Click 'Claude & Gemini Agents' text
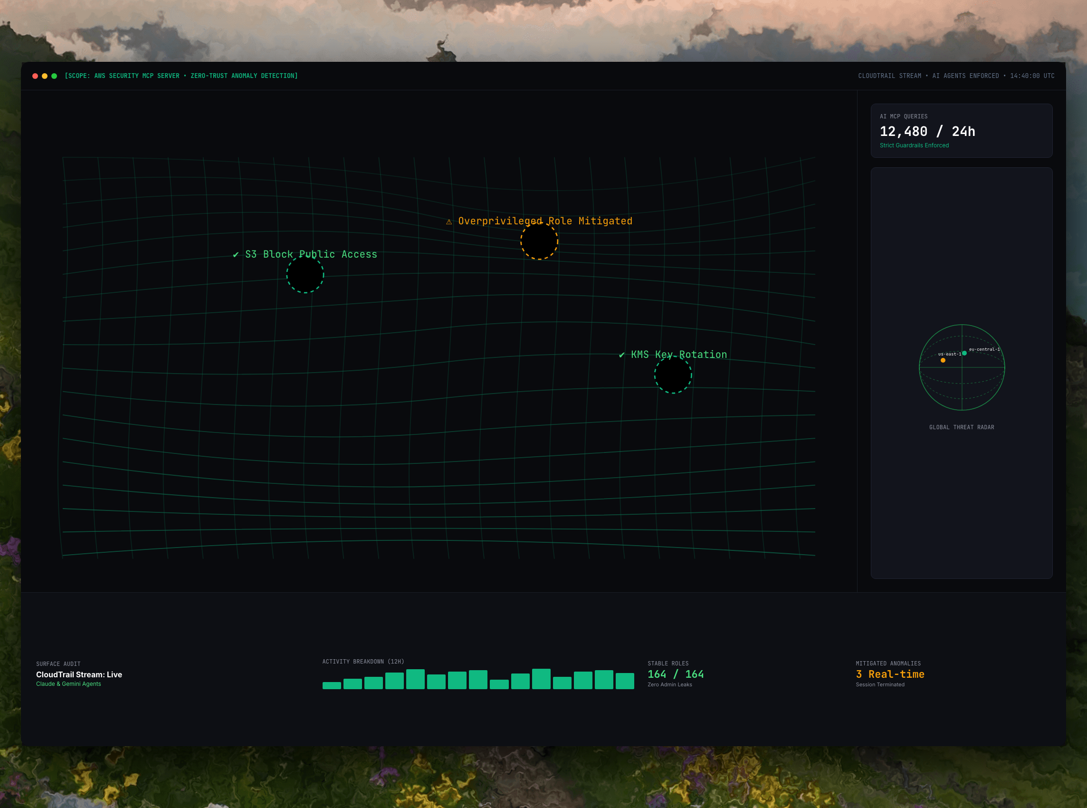This screenshot has width=1087, height=808. click(68, 684)
